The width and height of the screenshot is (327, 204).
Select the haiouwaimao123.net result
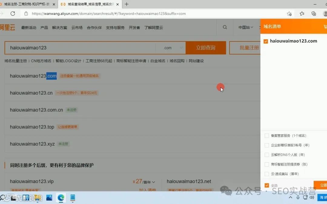tap(189, 182)
